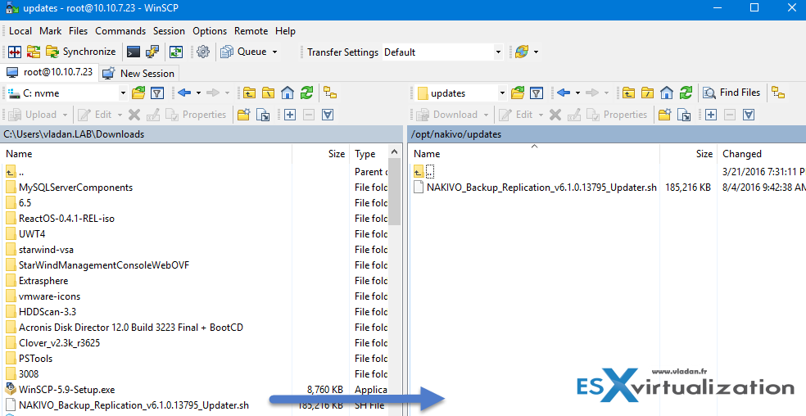Go back in local panel history
This screenshot has width=806, height=416.
[184, 93]
